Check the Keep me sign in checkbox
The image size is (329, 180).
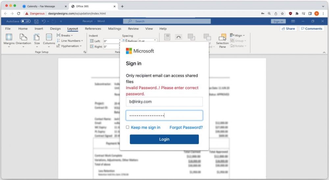(128, 127)
